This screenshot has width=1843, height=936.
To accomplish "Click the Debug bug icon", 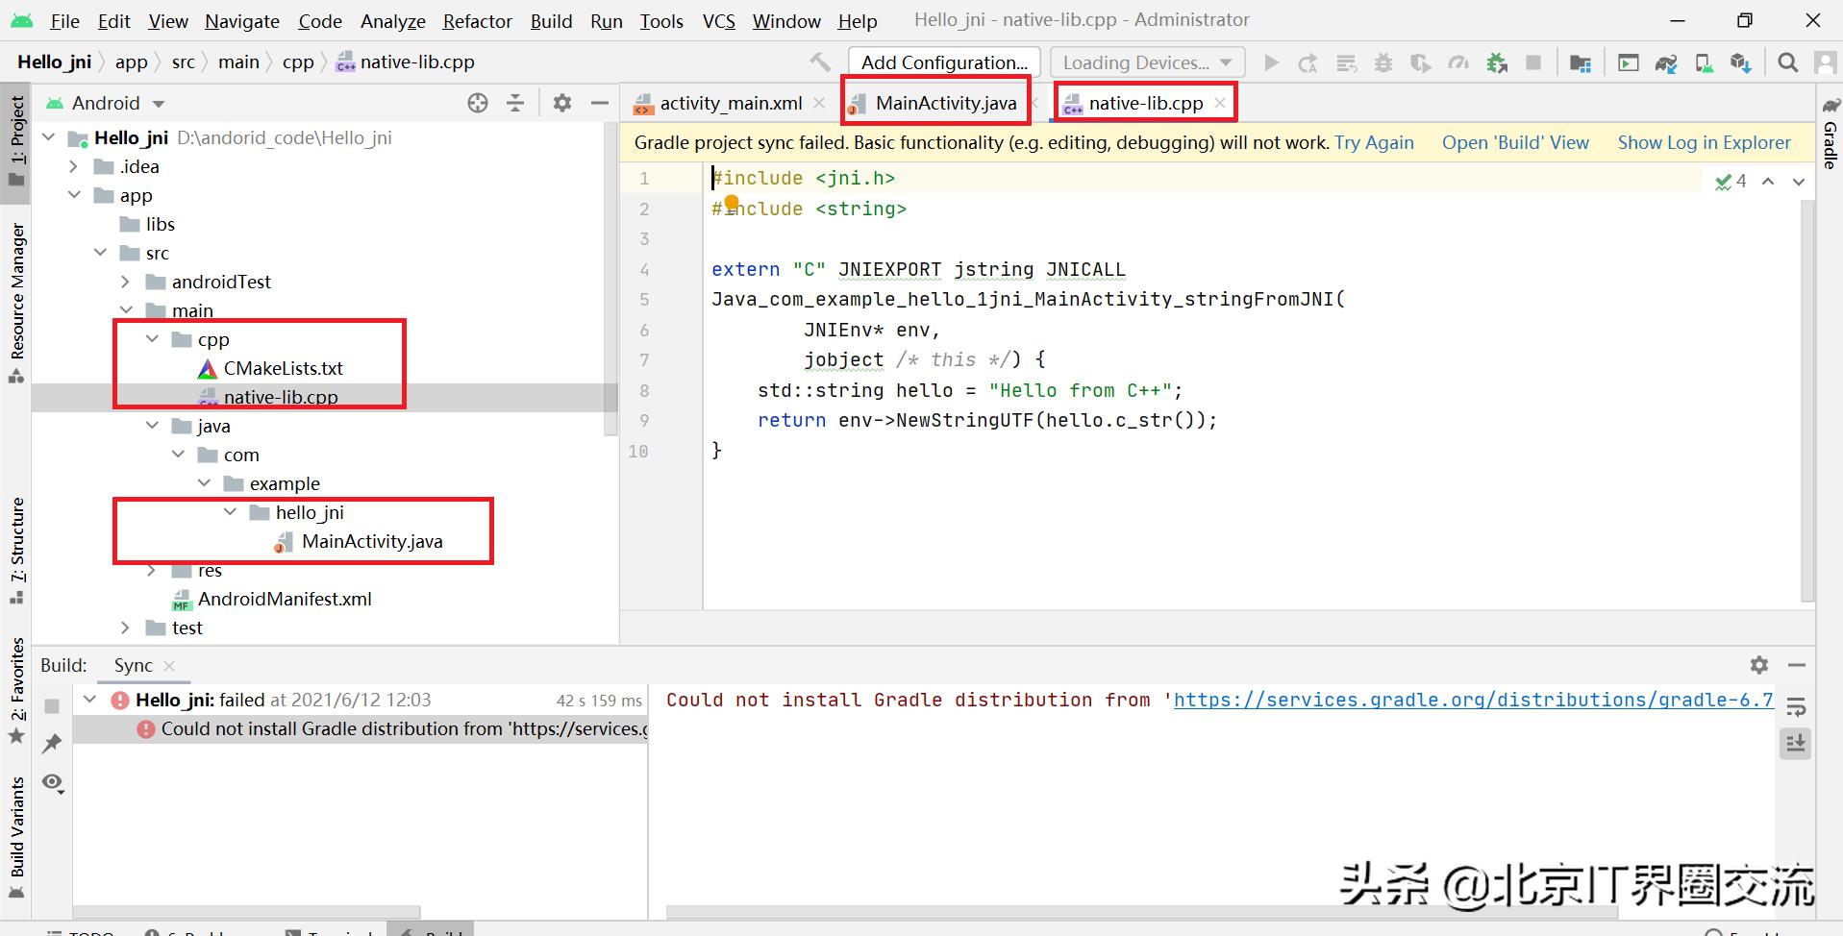I will pos(1383,63).
